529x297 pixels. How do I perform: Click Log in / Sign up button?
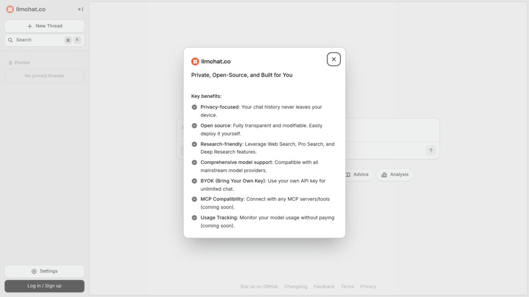pyautogui.click(x=44, y=286)
